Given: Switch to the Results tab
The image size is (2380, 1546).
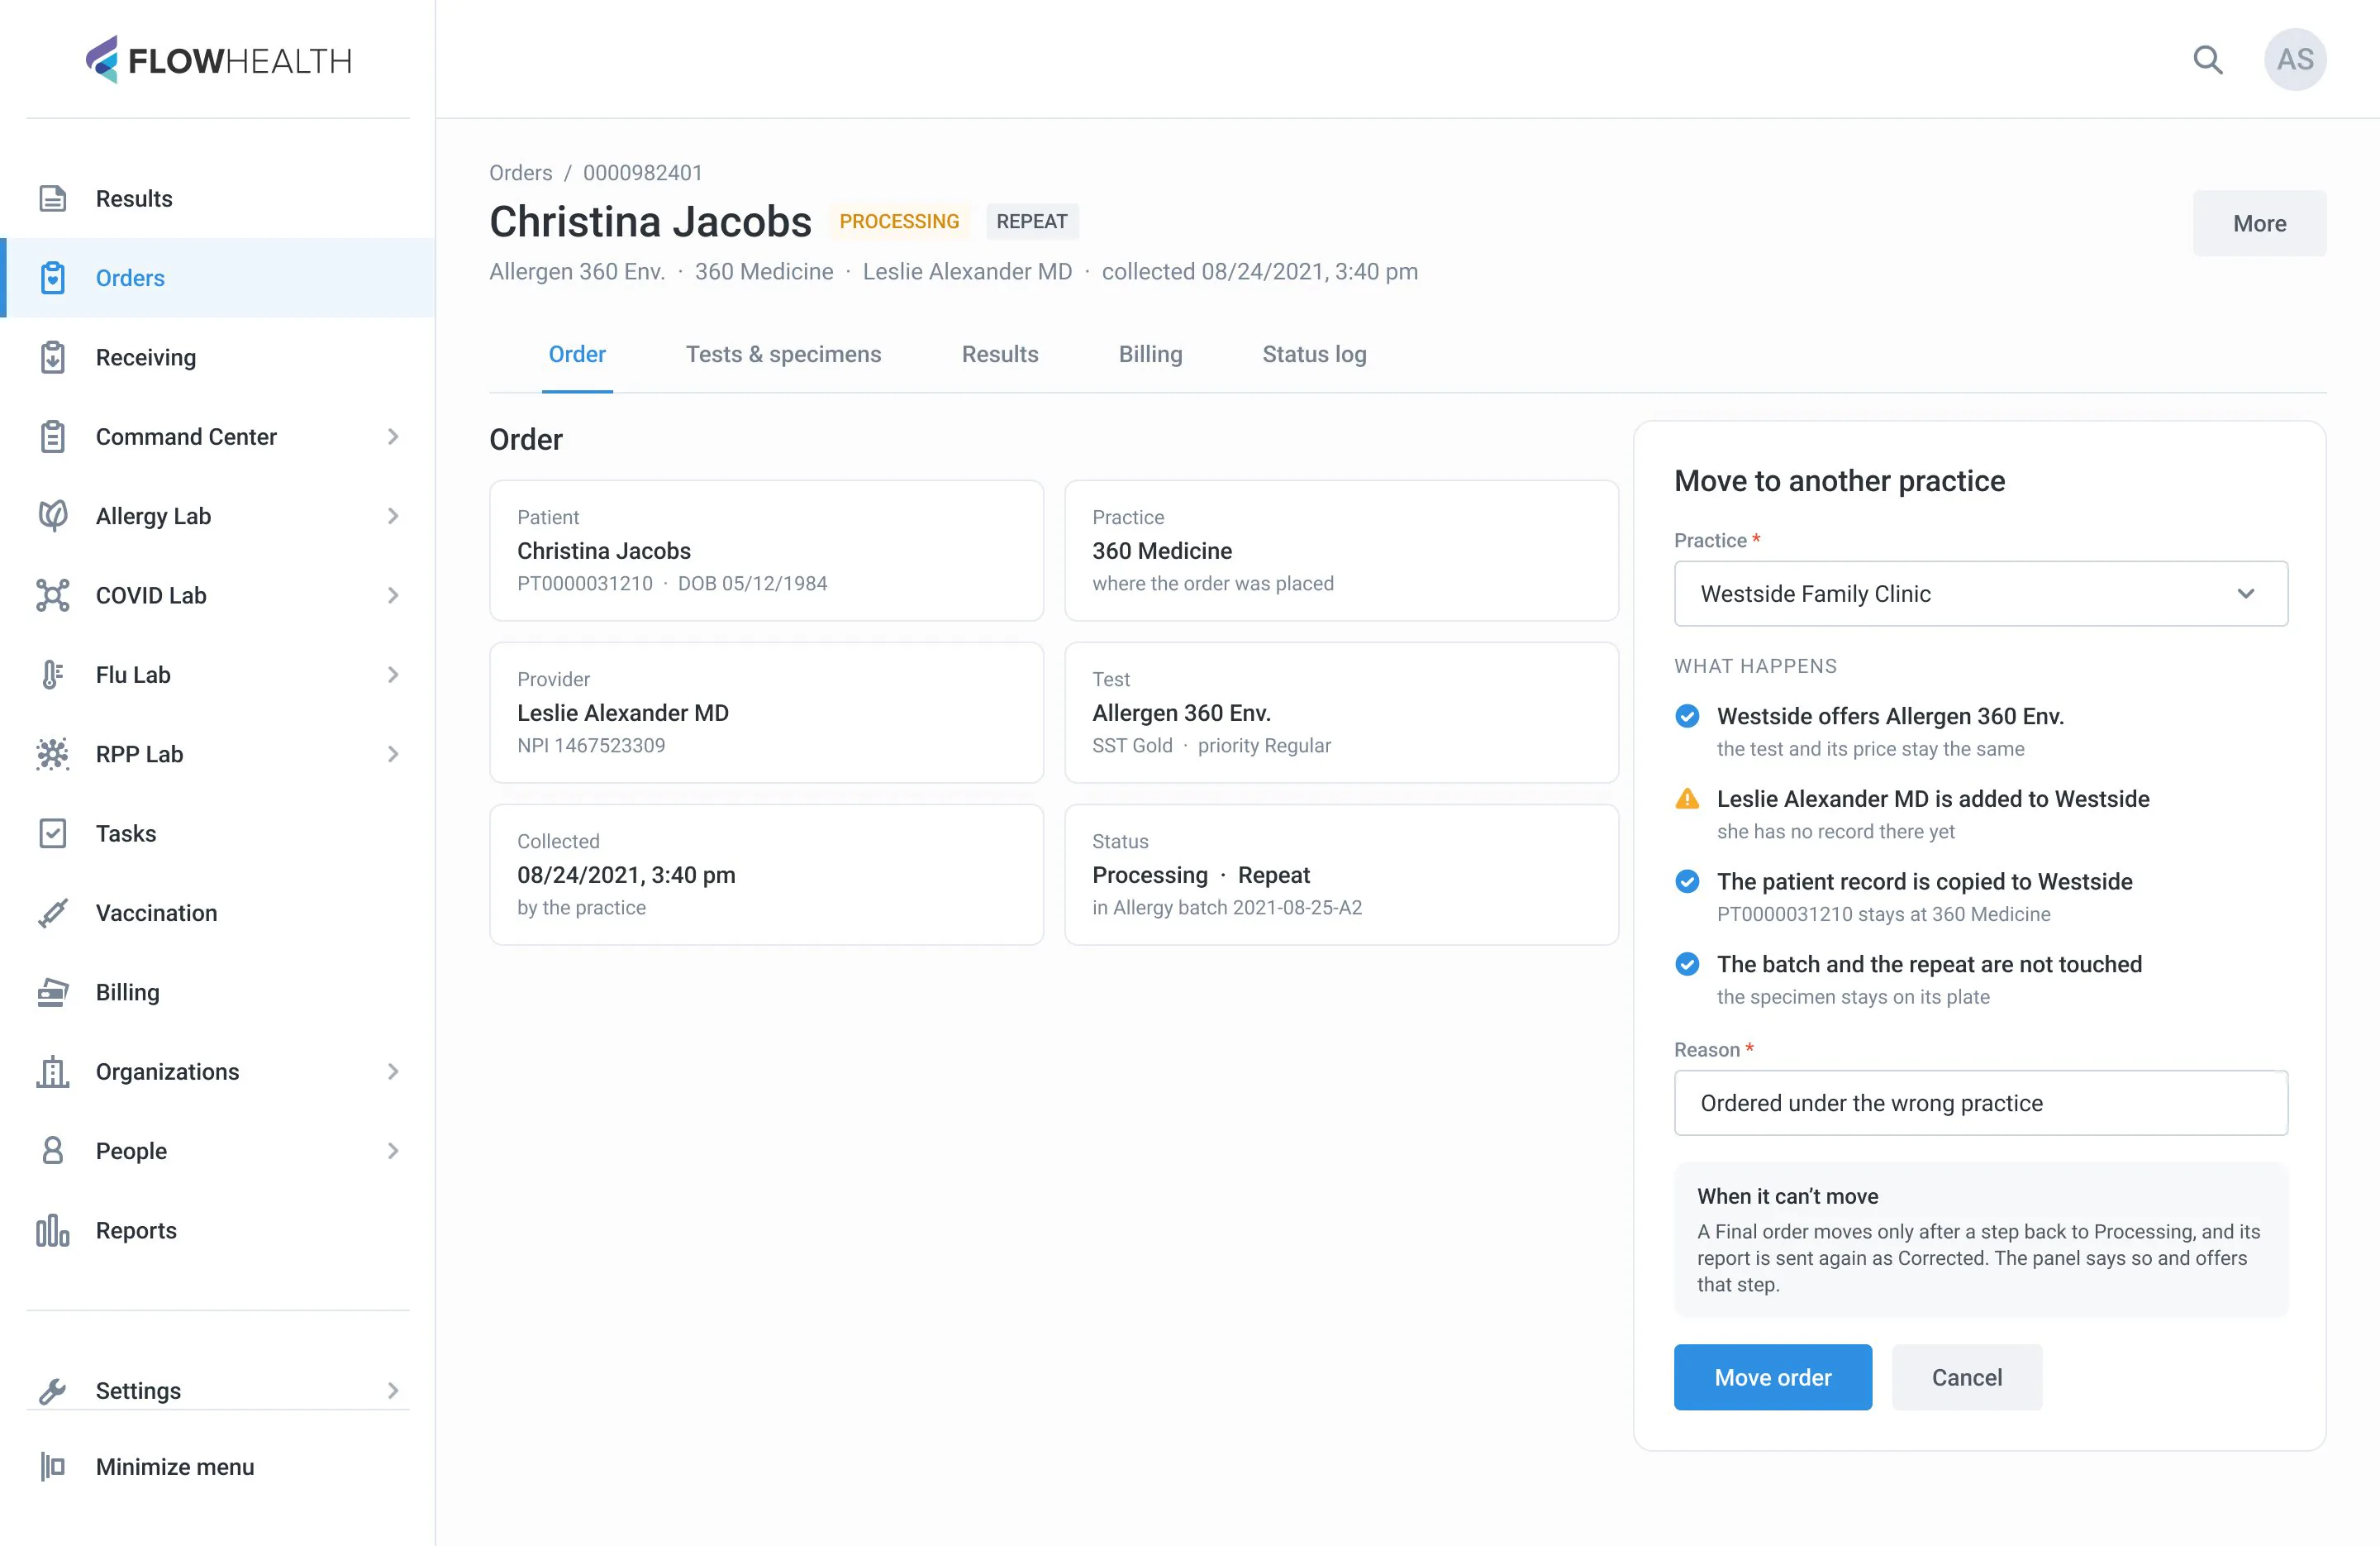Looking at the screenshot, I should [x=1000, y=354].
